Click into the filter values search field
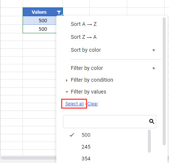The width and height of the screenshot is (169, 163). (x=110, y=122)
